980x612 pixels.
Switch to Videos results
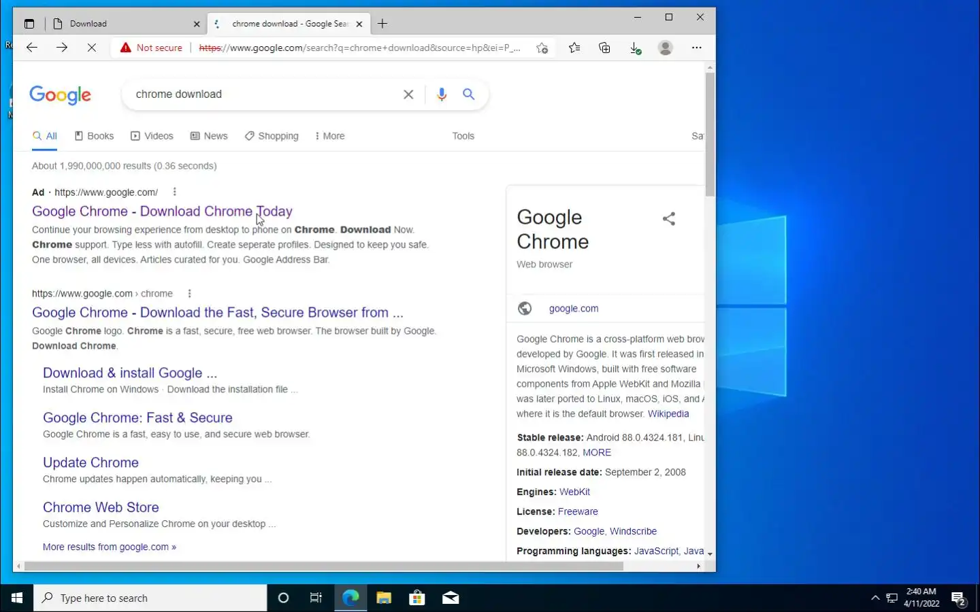152,136
